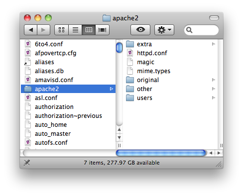The image size is (243, 196).
Task: Go back with the left arrow button
Action: coord(30,30)
